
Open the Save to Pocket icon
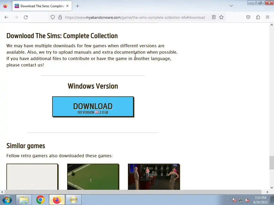(x=248, y=17)
